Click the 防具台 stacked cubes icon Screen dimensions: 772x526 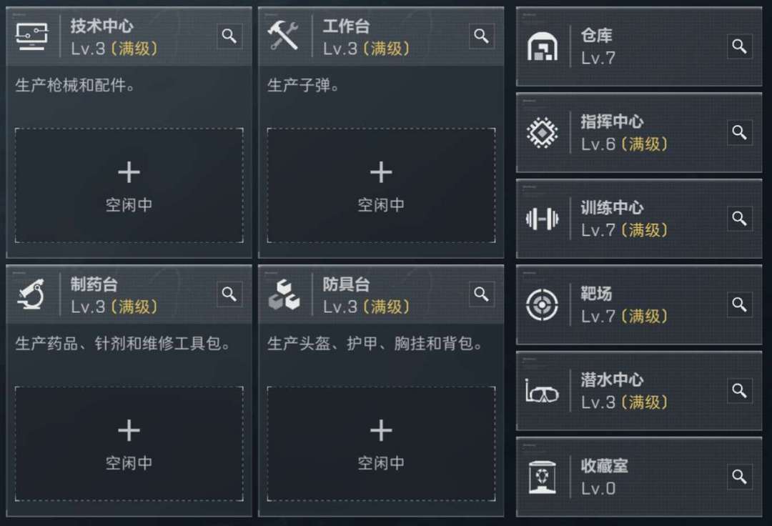click(283, 294)
